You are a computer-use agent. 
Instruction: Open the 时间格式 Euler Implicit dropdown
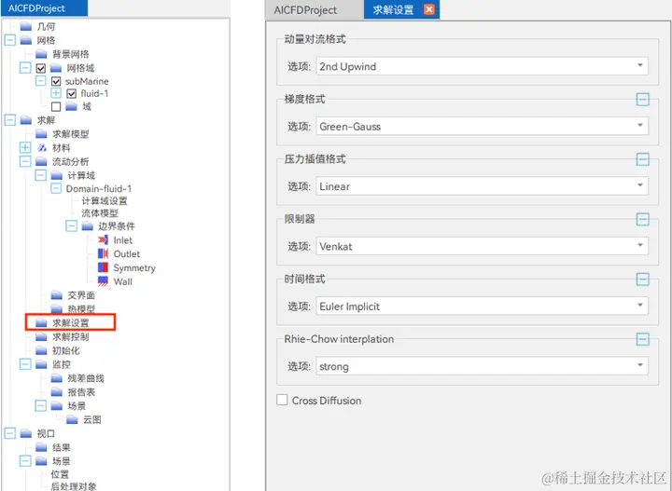[483, 306]
